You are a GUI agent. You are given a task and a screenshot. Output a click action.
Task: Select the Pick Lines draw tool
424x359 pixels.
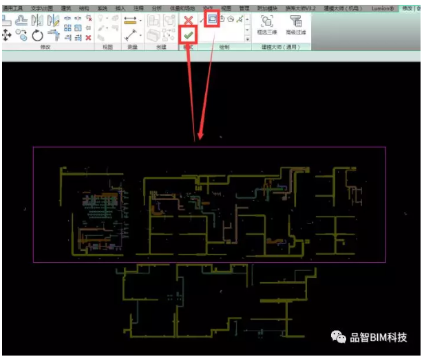pyautogui.click(x=240, y=19)
